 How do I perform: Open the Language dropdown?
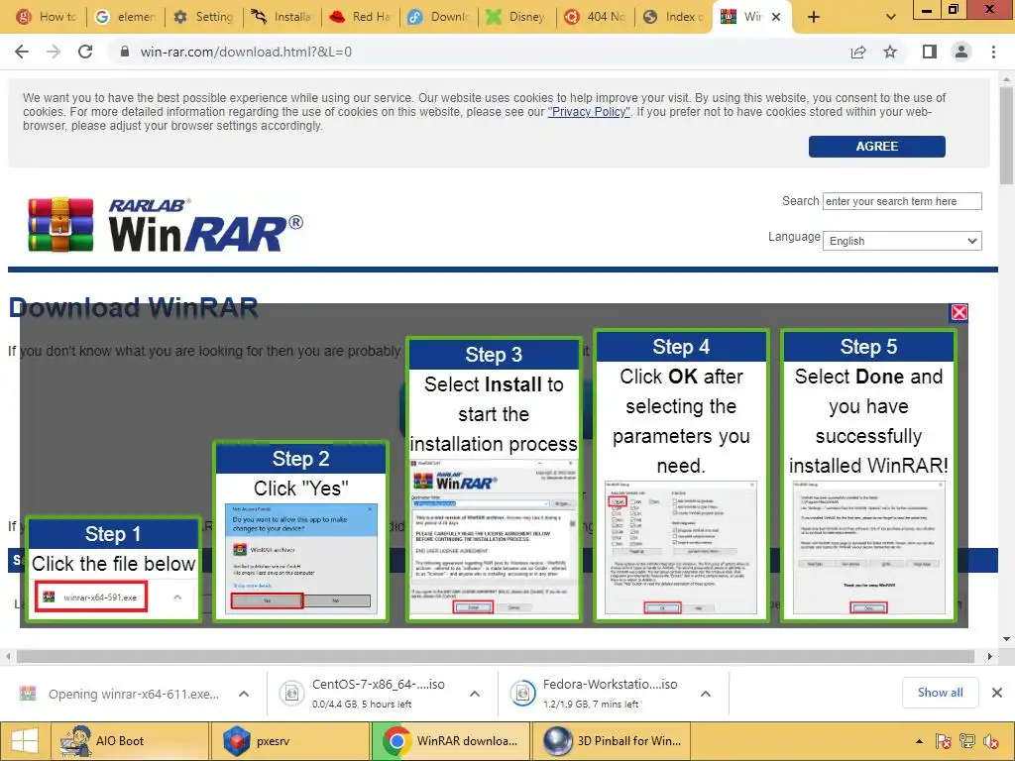(x=902, y=241)
